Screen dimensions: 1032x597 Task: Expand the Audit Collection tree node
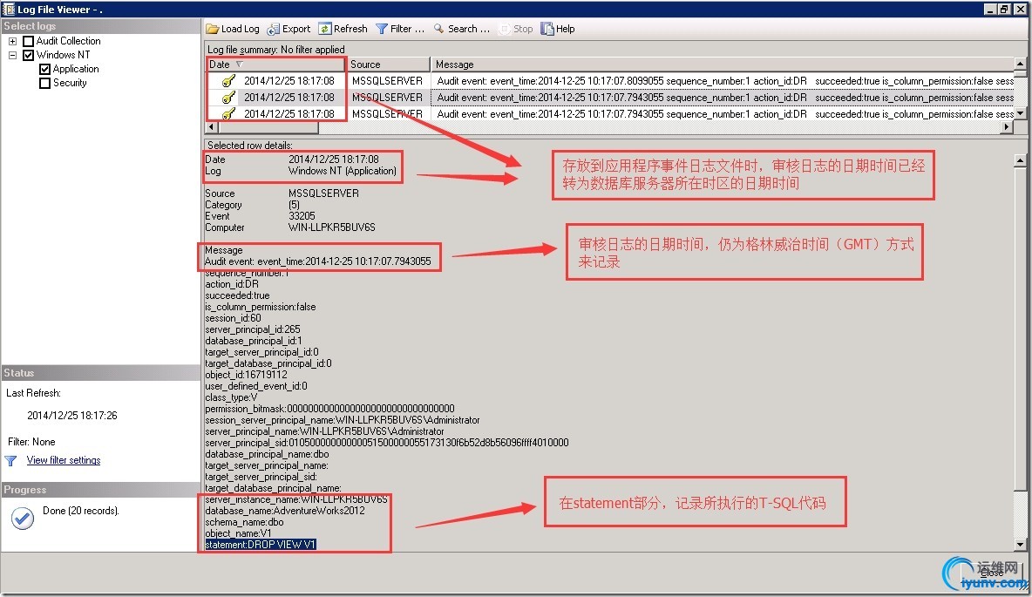[x=12, y=41]
